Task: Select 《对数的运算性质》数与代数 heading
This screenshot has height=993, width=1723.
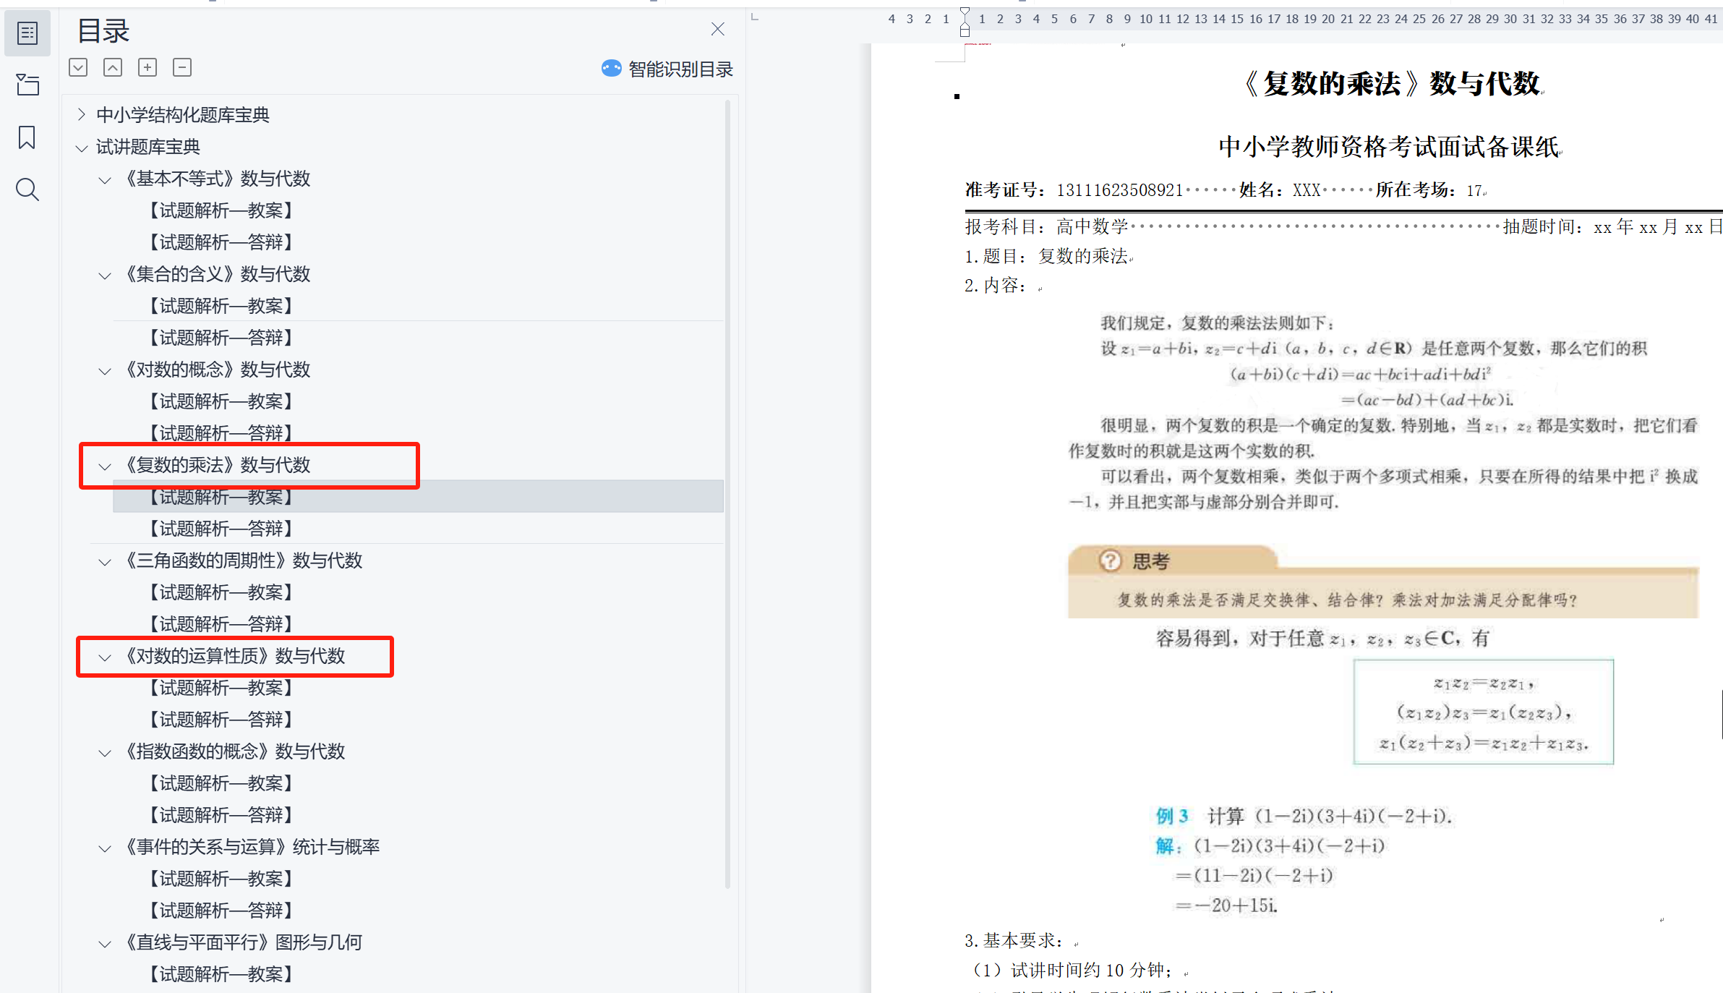Action: [235, 656]
